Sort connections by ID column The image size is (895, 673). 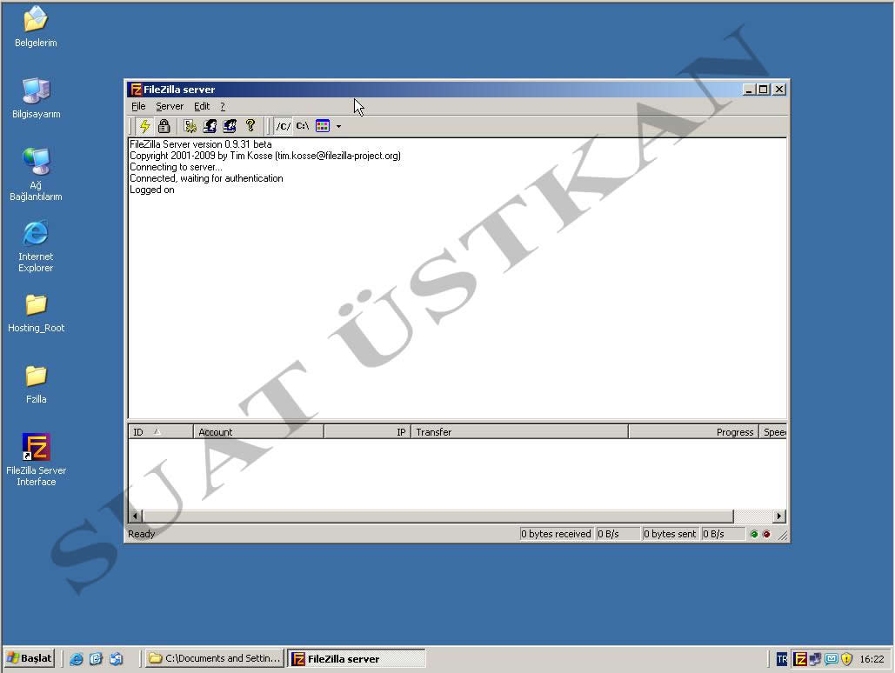pos(161,432)
